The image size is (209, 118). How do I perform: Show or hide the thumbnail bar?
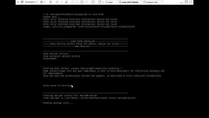77,2
